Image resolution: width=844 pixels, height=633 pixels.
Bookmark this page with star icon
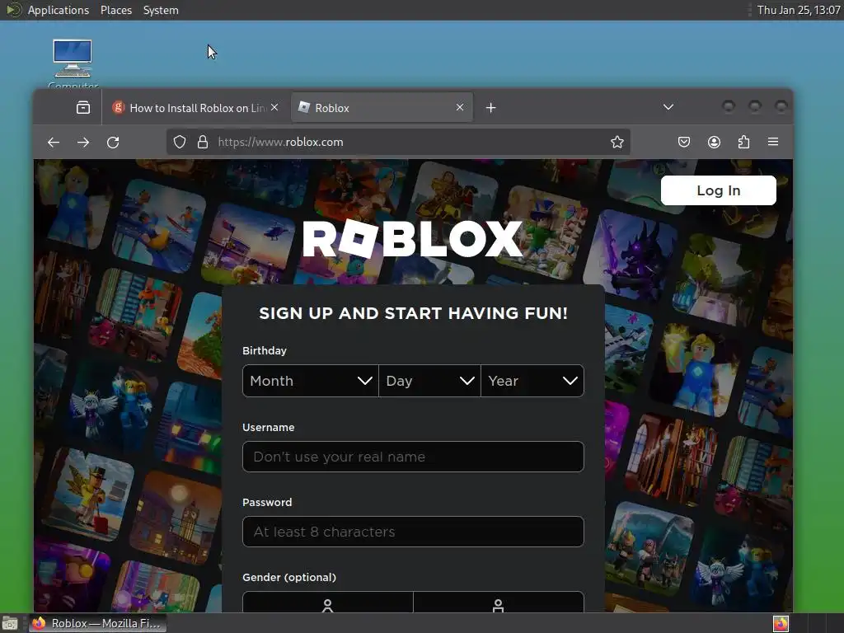(617, 142)
